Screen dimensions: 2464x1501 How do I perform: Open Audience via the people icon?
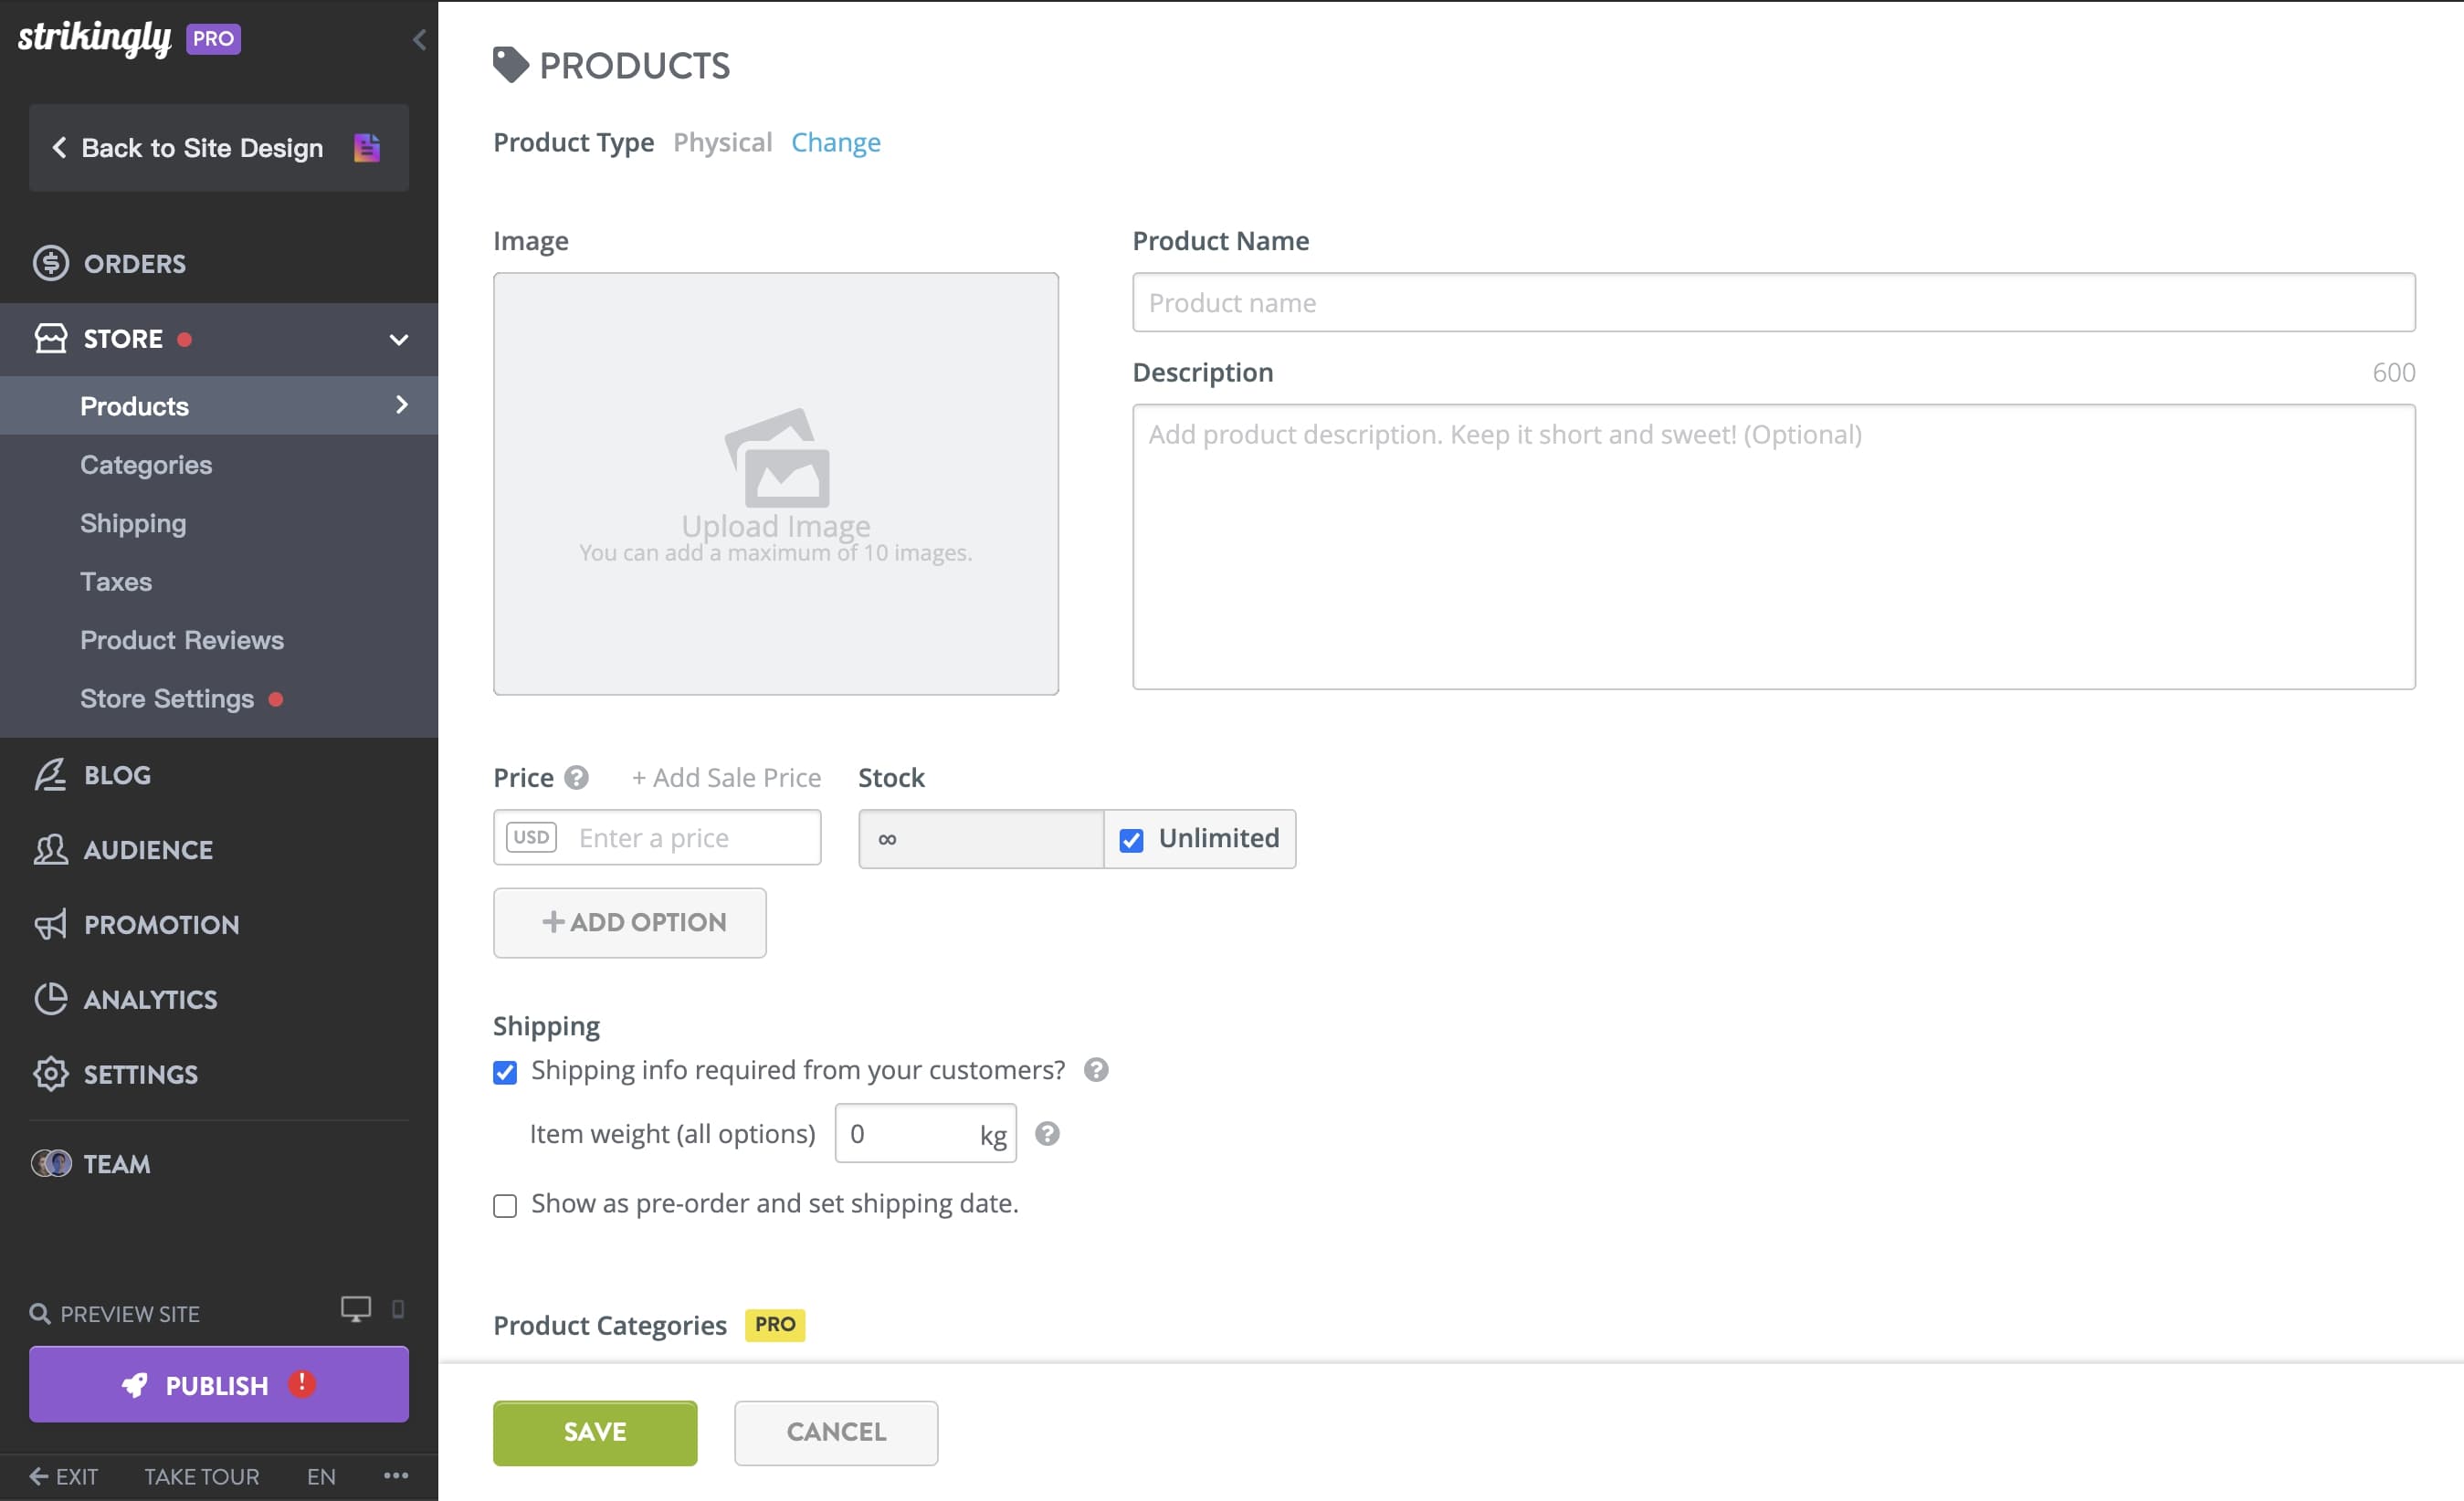(50, 849)
